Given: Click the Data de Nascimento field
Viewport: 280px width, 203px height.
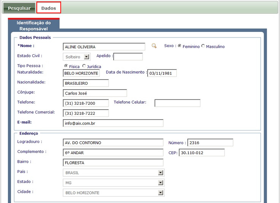Looking at the screenshot, I should (162, 73).
